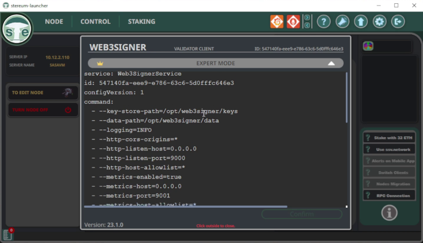Click the robot icon beside To Edit Node

[x=67, y=93]
